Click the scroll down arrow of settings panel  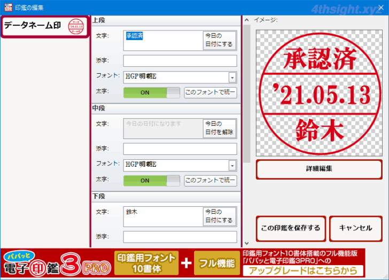click(247, 243)
